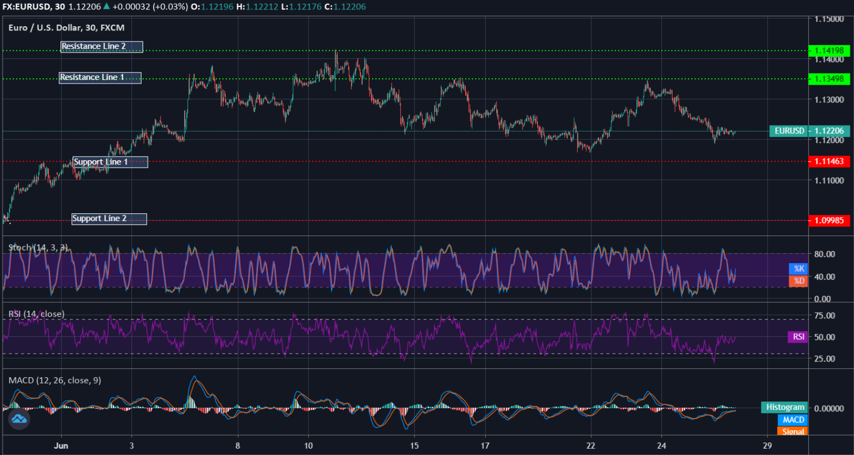Click date 15 on the time axis
This screenshot has height=455, width=854.
[x=415, y=446]
